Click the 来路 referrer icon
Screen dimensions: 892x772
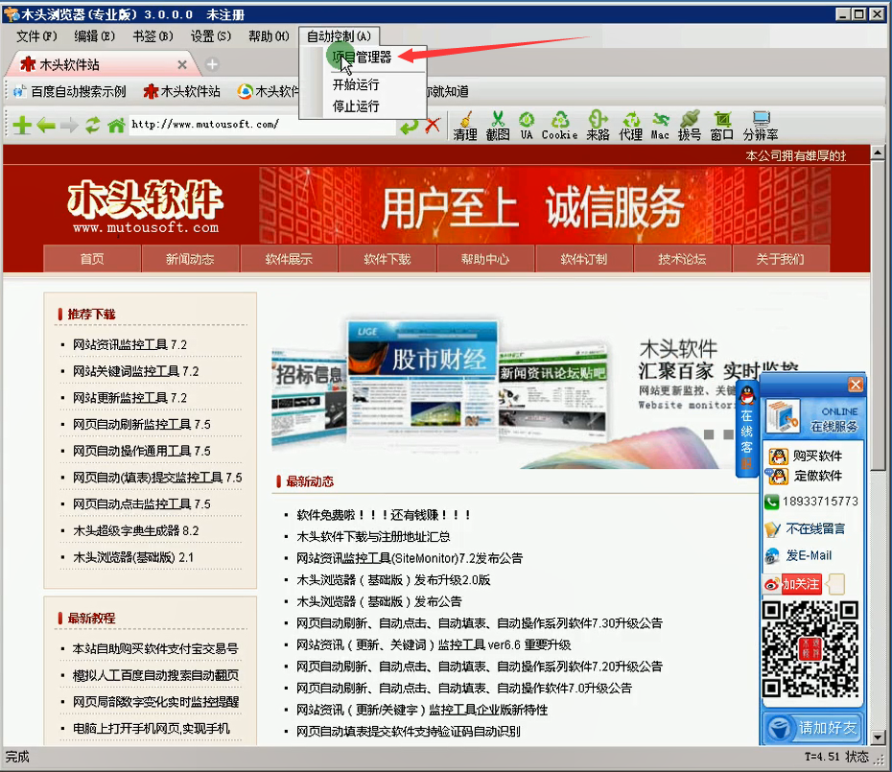598,126
